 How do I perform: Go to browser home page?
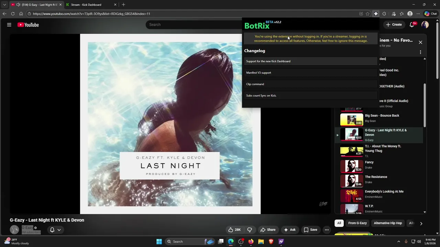pyautogui.click(x=21, y=14)
